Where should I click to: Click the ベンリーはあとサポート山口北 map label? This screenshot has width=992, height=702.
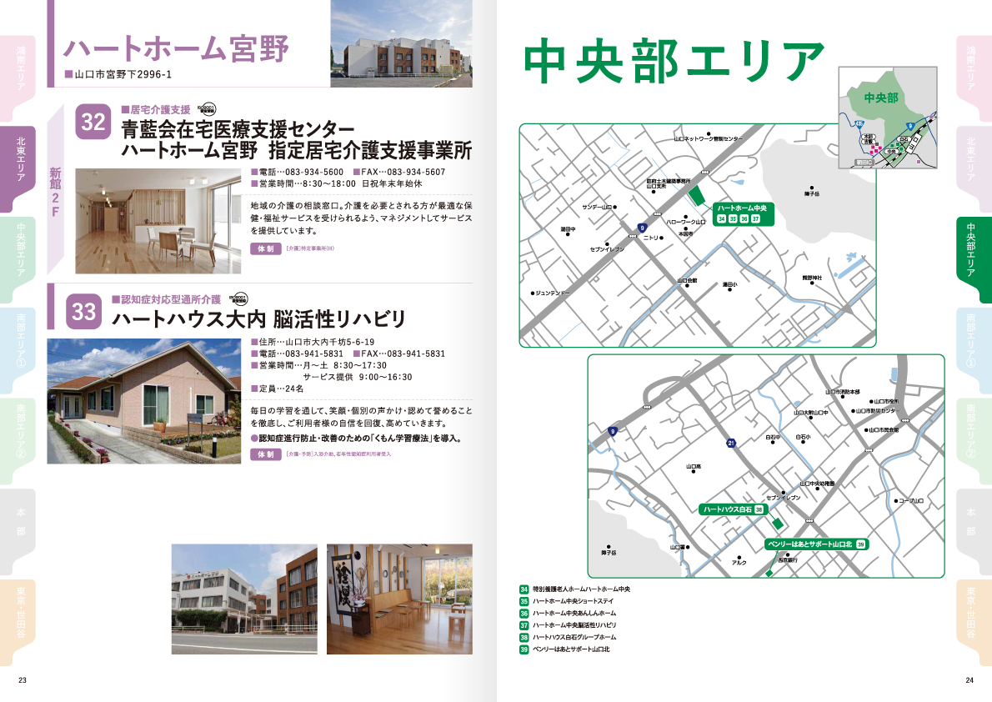809,544
